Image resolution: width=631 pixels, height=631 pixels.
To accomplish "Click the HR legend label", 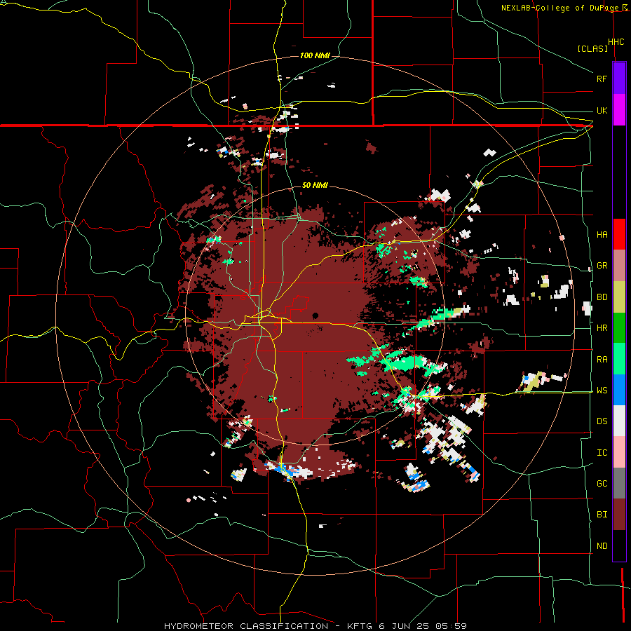I will [x=602, y=328].
